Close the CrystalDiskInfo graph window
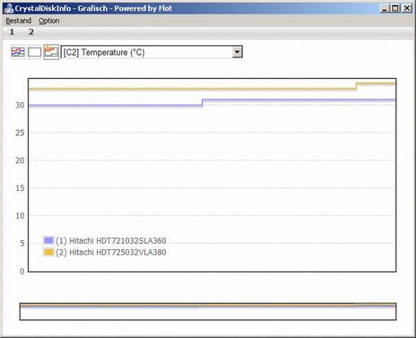 click(407, 8)
